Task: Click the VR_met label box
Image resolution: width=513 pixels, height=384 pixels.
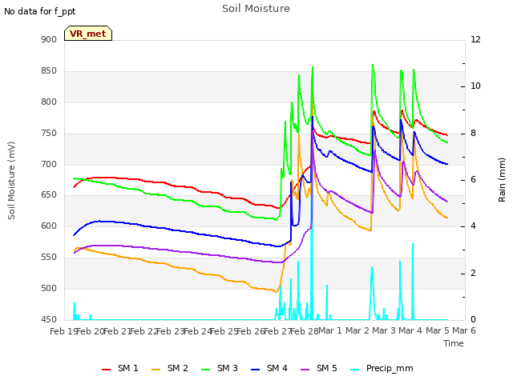Action: click(x=88, y=34)
